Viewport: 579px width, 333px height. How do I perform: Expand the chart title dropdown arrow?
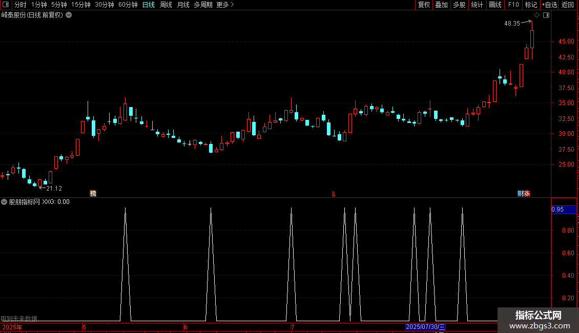(x=69, y=15)
